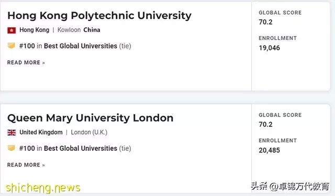Screen dimensions: 335x196
Task: Click READ MORE under Hong Kong Polytechnic
Action: [x=26, y=62]
